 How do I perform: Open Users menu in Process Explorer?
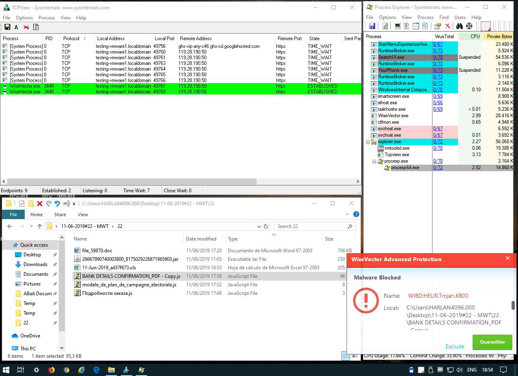tap(460, 17)
